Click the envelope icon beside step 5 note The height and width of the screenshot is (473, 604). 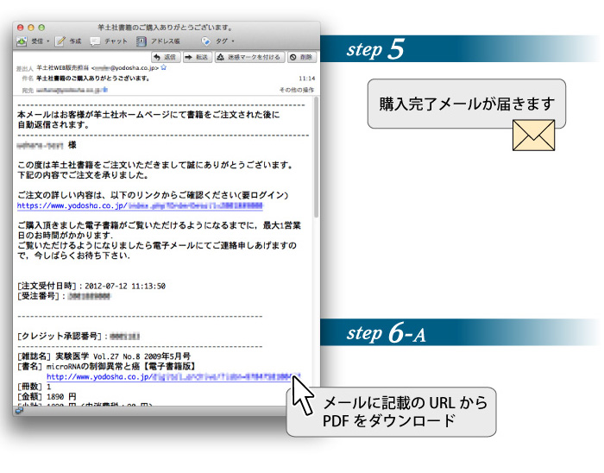[532, 135]
